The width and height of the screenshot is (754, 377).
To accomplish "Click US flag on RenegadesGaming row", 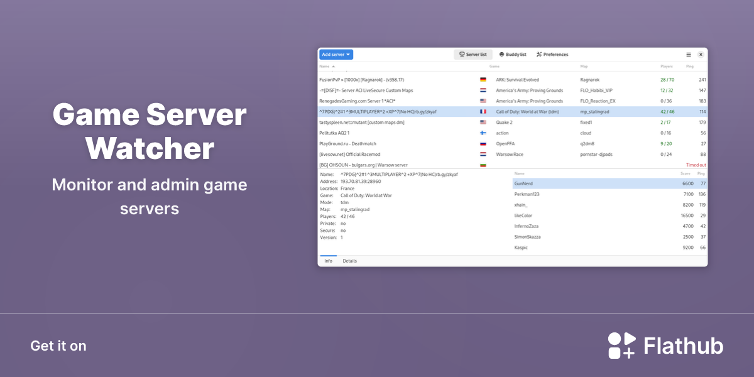I will point(483,101).
